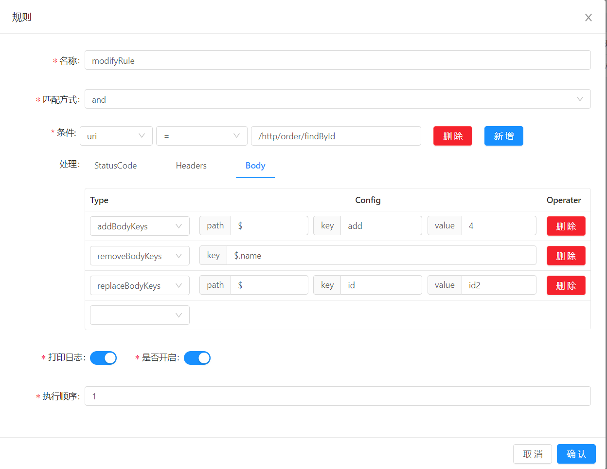Expand the replaceBodyKeys type dropdown
This screenshot has width=607, height=469.
tap(140, 285)
